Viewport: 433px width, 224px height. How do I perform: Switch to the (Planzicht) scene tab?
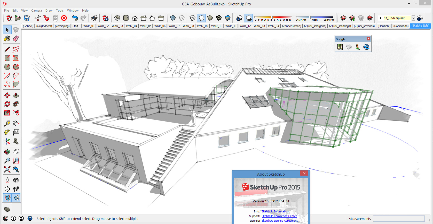pyautogui.click(x=384, y=26)
